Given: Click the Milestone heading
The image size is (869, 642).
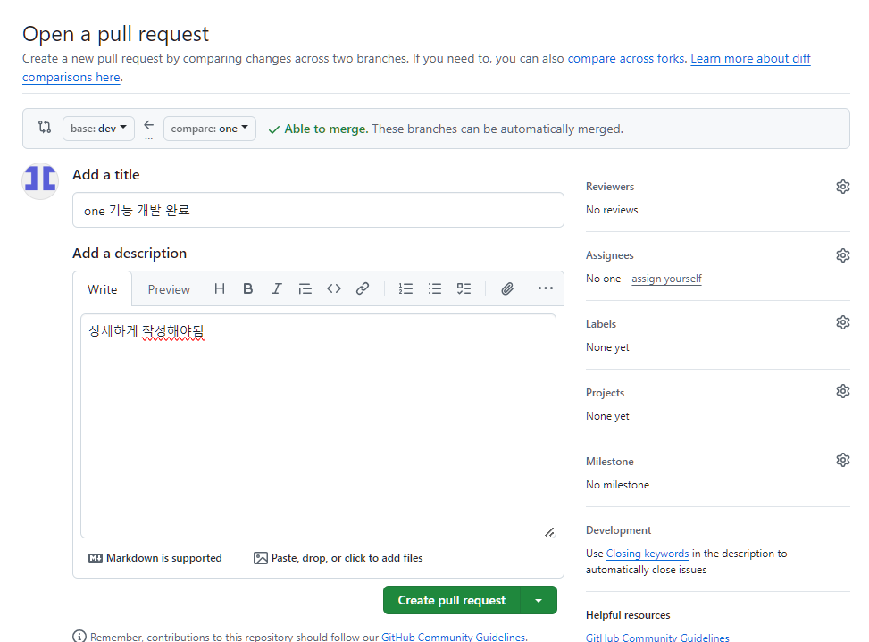Looking at the screenshot, I should tap(610, 462).
